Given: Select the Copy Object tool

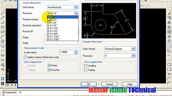Looking at the screenshot, I should 169,18.
